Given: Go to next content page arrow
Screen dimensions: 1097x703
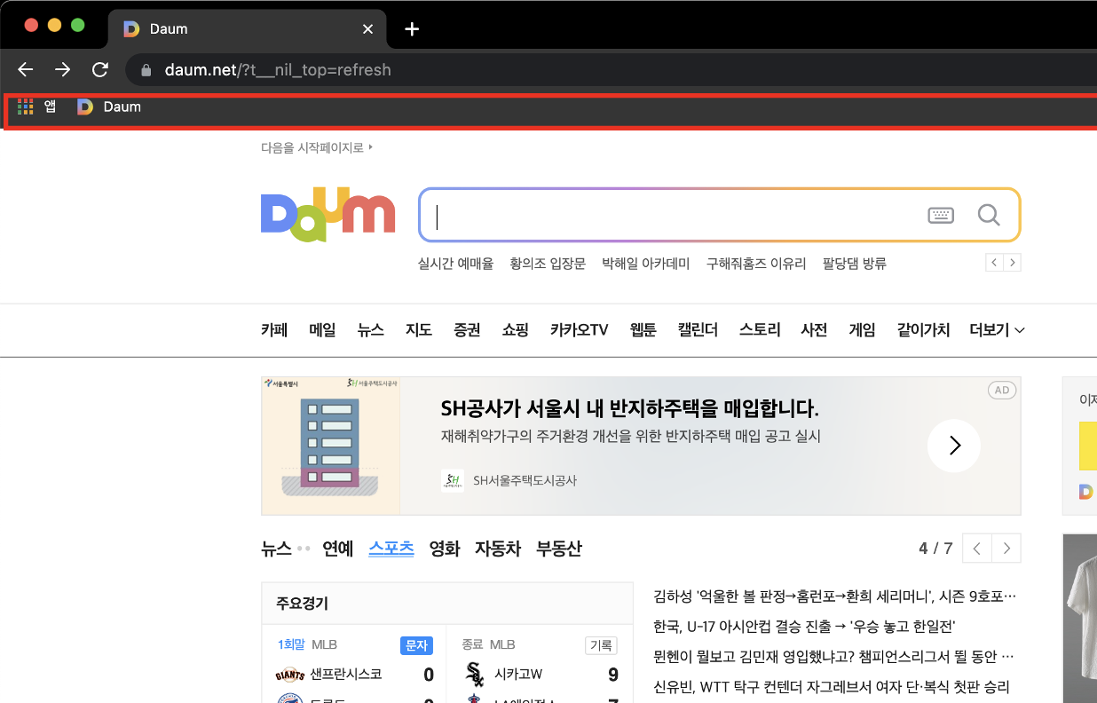Looking at the screenshot, I should click(x=1006, y=549).
